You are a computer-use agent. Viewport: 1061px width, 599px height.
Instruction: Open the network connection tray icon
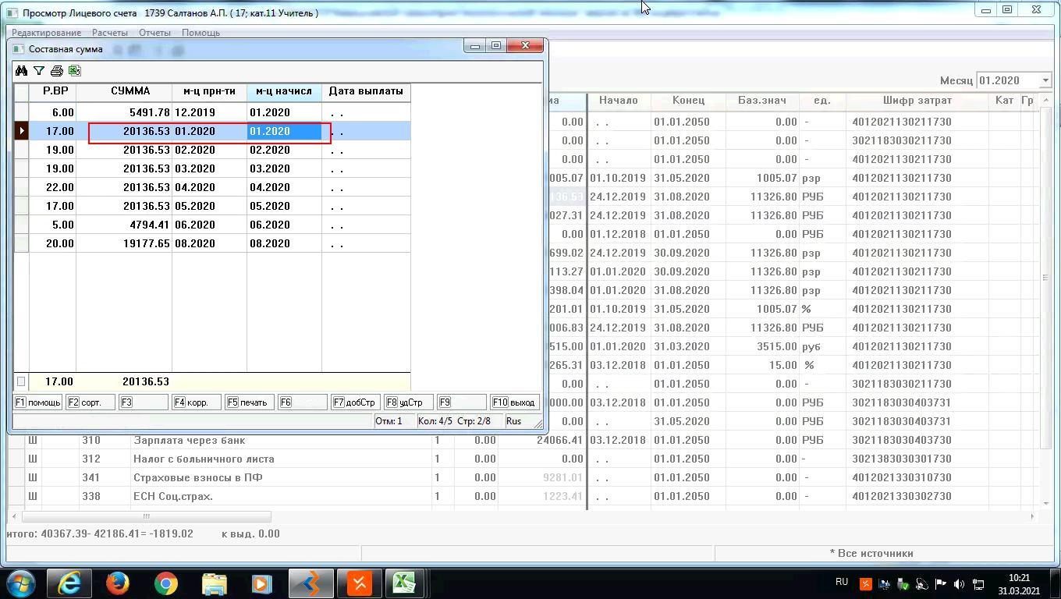[978, 583]
